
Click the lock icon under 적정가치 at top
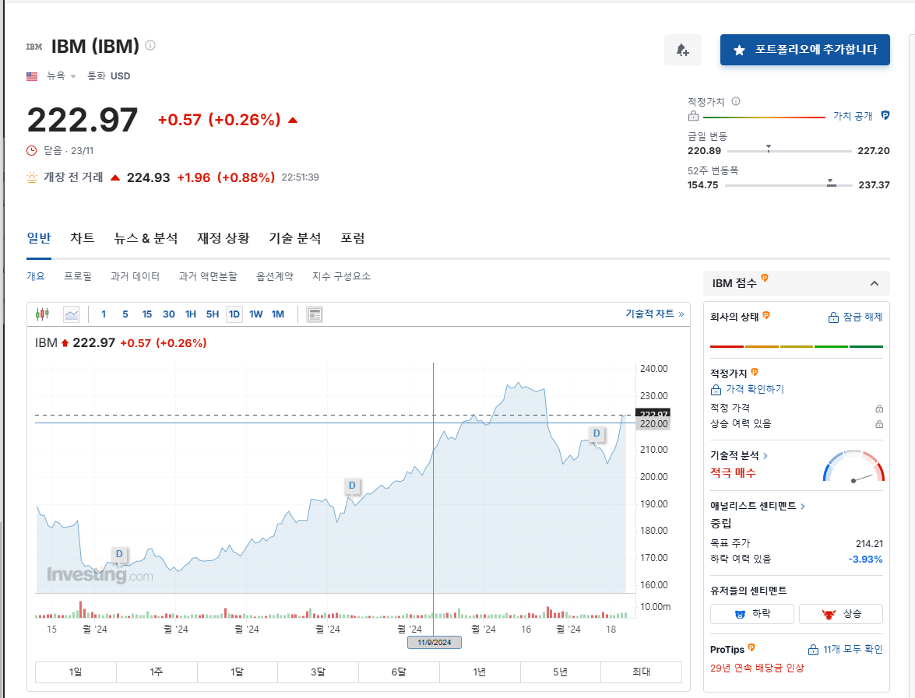click(693, 116)
